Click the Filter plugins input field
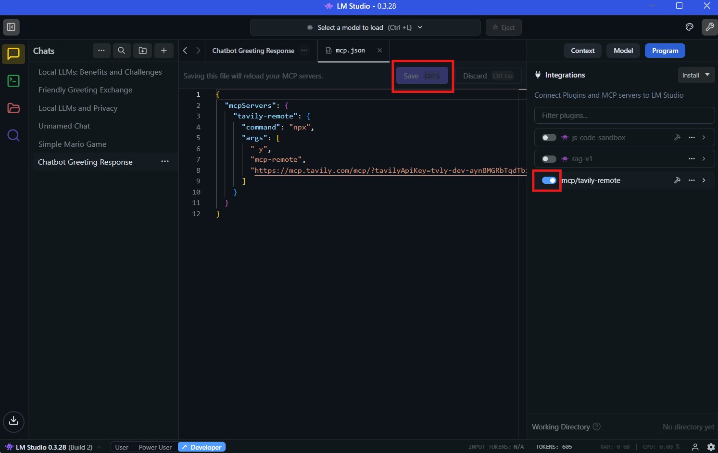Screen dimensions: 718x453 click(624, 116)
